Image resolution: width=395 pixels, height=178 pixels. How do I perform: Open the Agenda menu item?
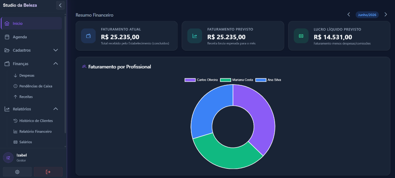coord(32,37)
